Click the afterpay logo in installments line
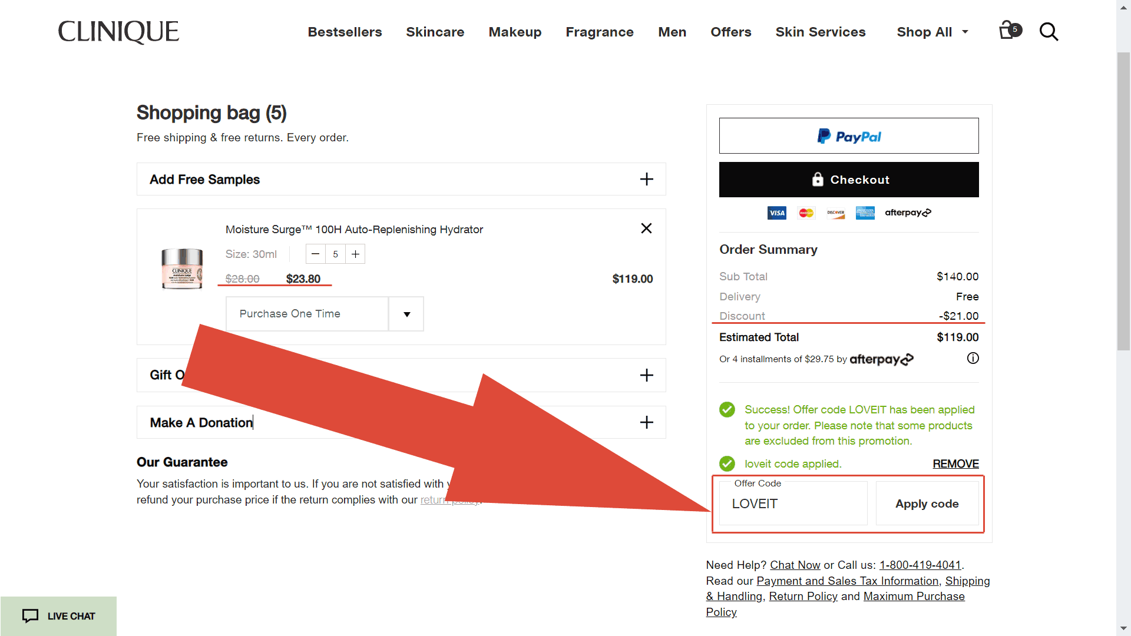The height and width of the screenshot is (636, 1131). 881,359
